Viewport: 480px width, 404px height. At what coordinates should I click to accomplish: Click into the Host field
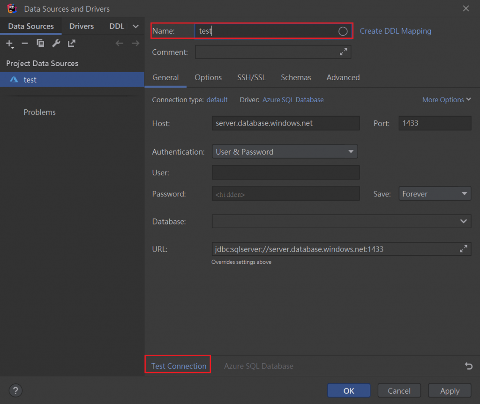point(285,123)
